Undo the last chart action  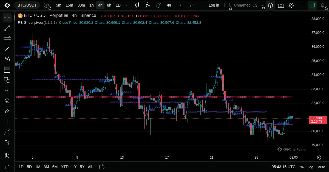coord(181,5)
